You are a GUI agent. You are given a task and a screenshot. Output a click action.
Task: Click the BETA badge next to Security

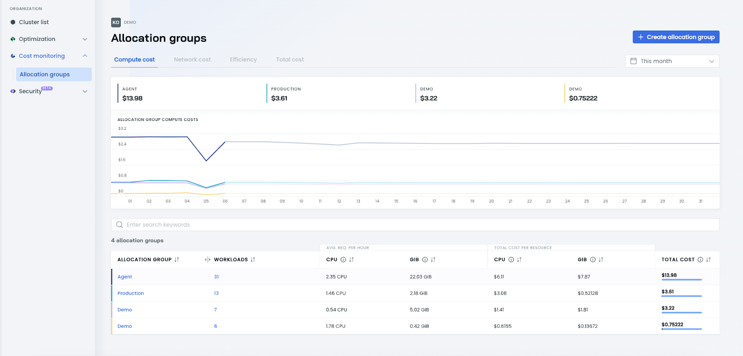[x=47, y=88]
